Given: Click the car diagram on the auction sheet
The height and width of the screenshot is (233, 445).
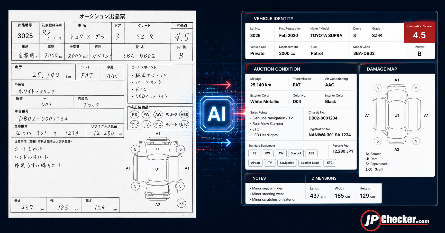Looking at the screenshot, I should (x=158, y=169).
